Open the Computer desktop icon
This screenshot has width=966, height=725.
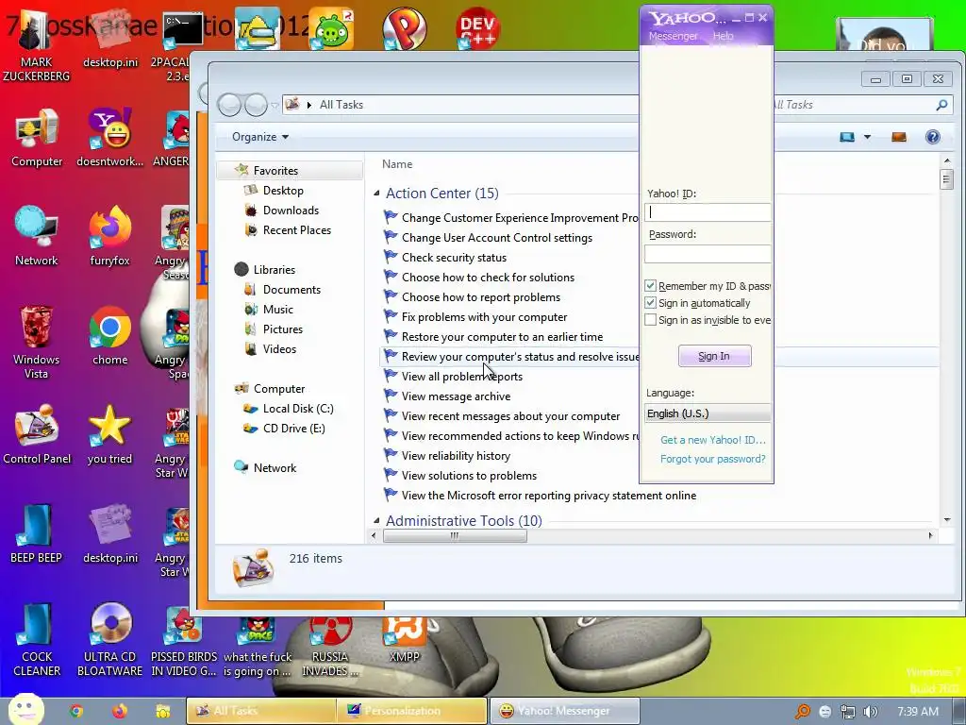point(37,137)
